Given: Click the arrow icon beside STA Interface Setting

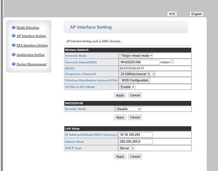Looking at the screenshot, I should pyautogui.click(x=14, y=45).
